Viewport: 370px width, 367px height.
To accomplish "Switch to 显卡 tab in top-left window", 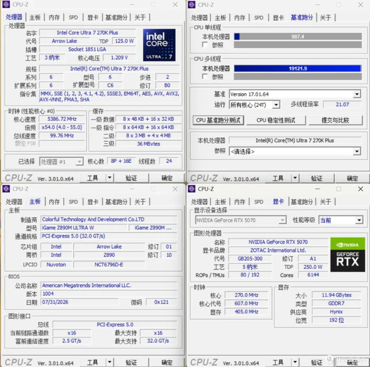I will tap(93, 17).
